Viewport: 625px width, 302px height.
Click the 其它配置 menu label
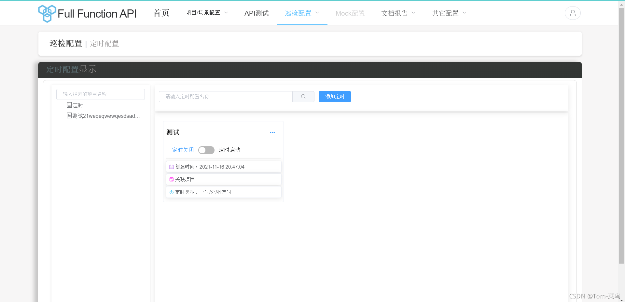tap(445, 13)
